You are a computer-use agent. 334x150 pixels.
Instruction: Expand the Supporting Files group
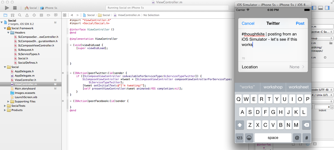tap(8, 101)
